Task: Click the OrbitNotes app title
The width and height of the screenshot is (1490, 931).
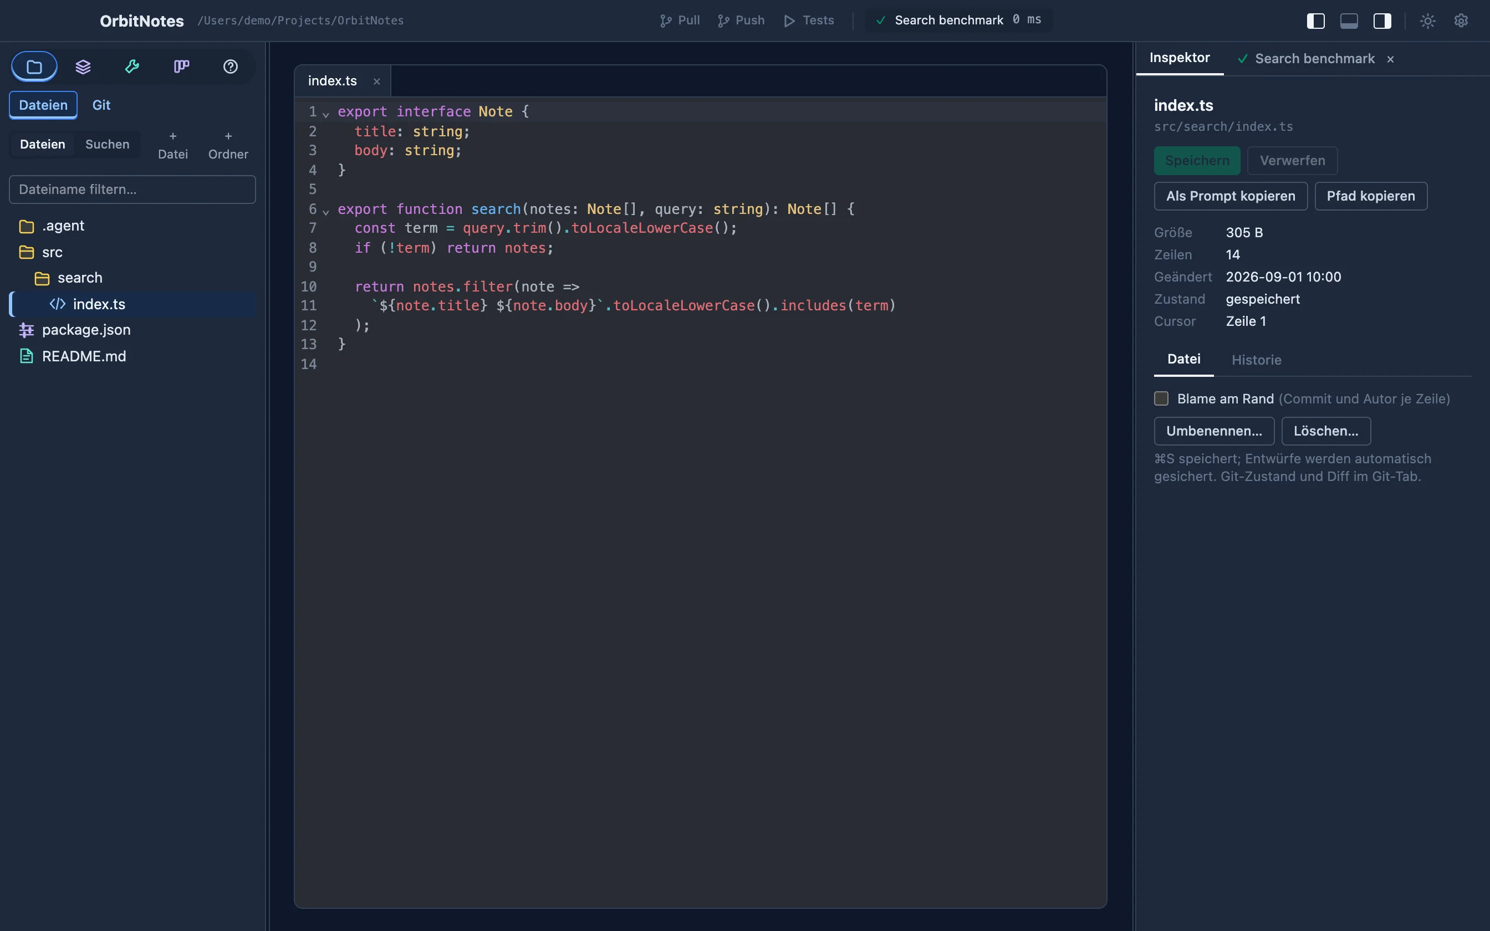Action: (141, 21)
